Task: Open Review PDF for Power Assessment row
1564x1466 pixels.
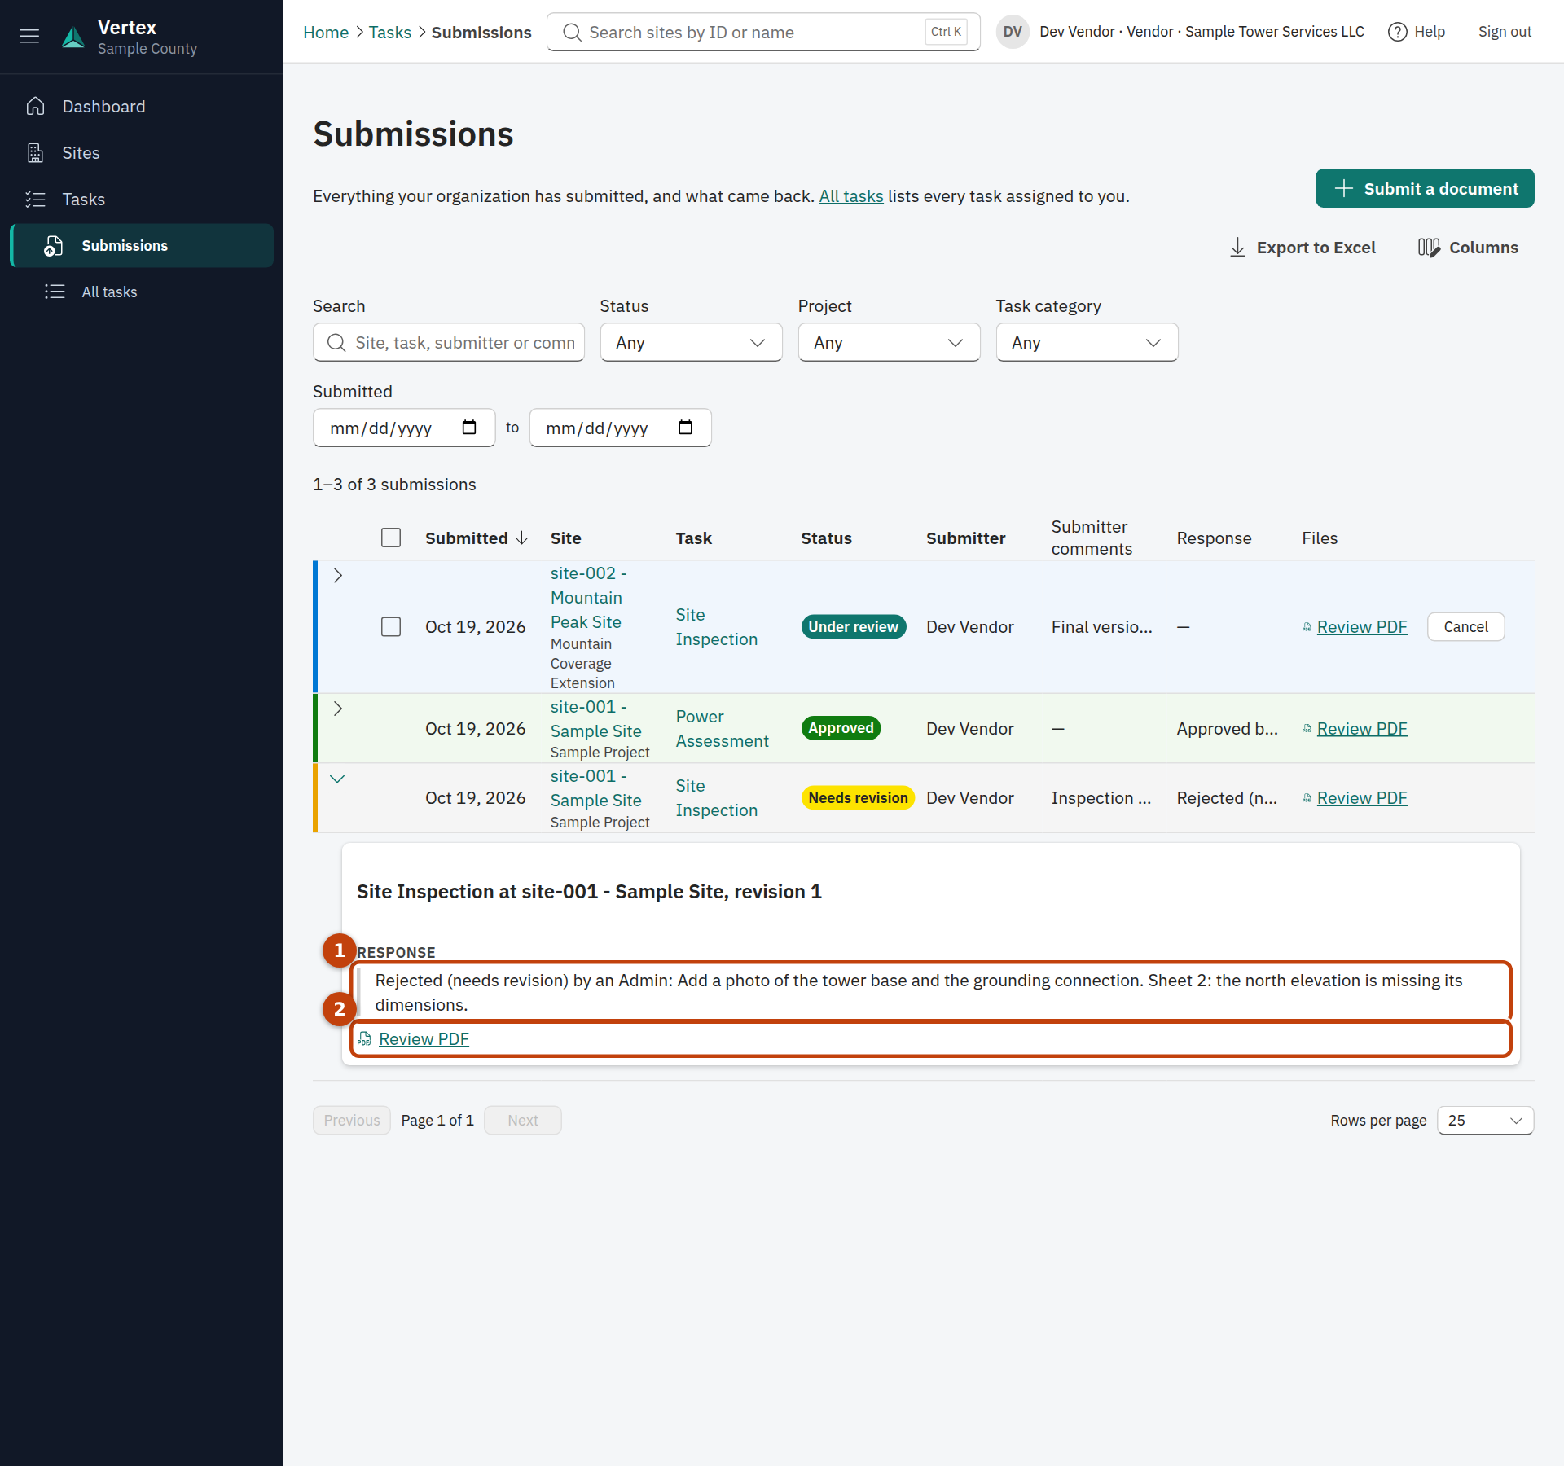Action: pos(1362,729)
